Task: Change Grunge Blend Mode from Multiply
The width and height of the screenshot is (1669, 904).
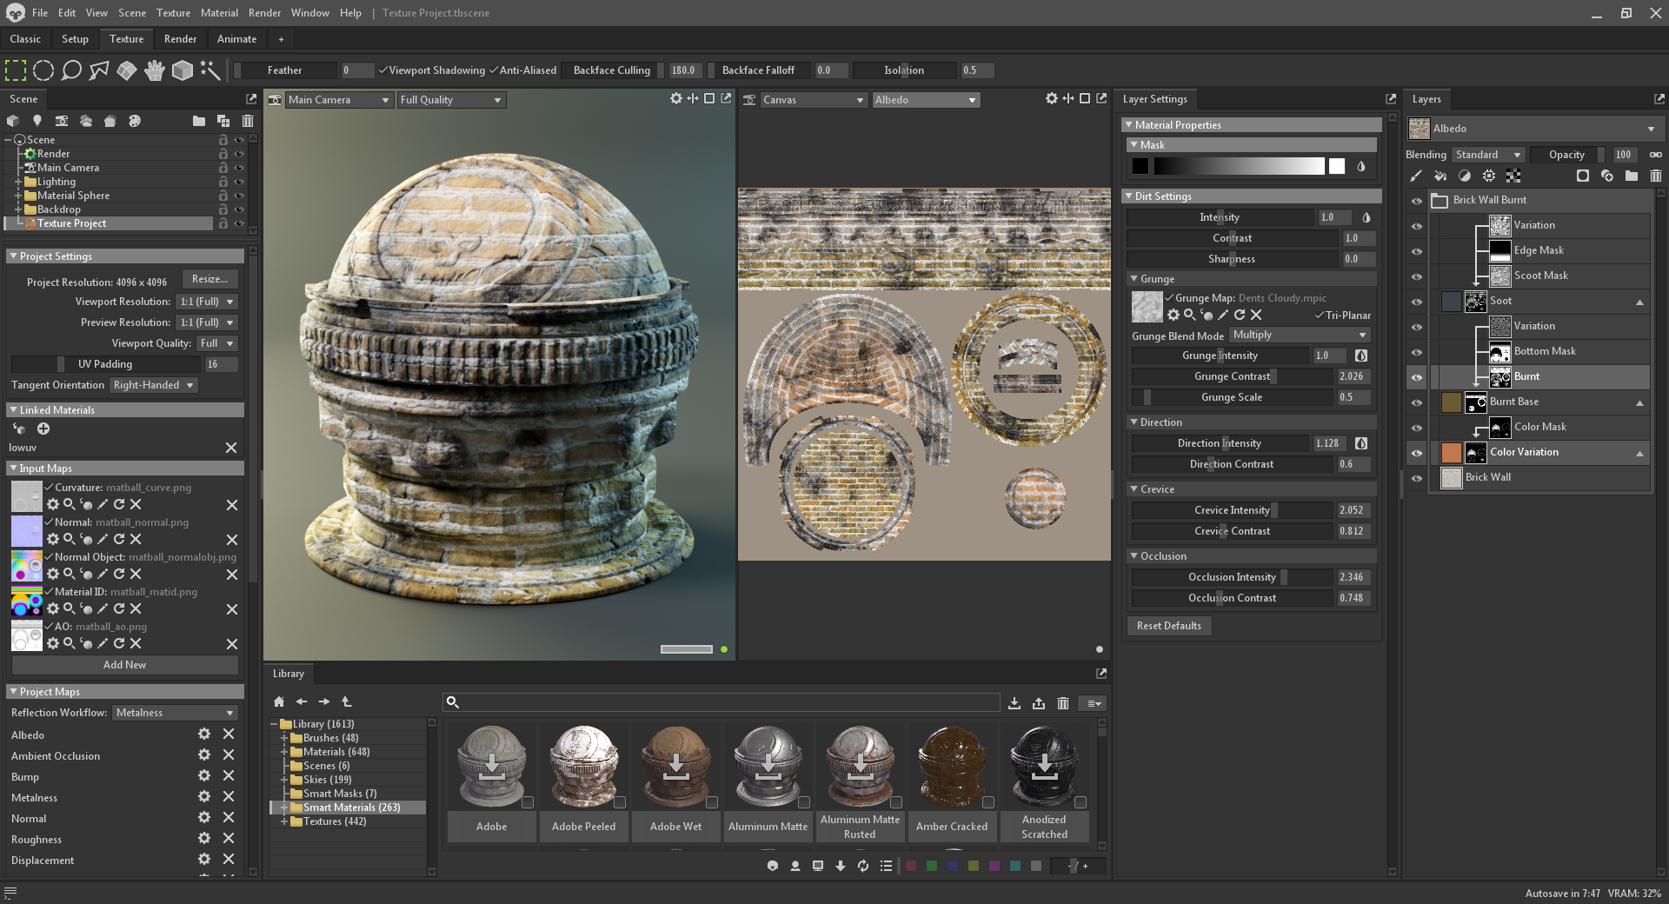Action: coord(1299,335)
